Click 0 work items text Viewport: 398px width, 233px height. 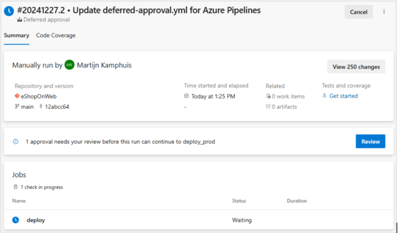288,96
